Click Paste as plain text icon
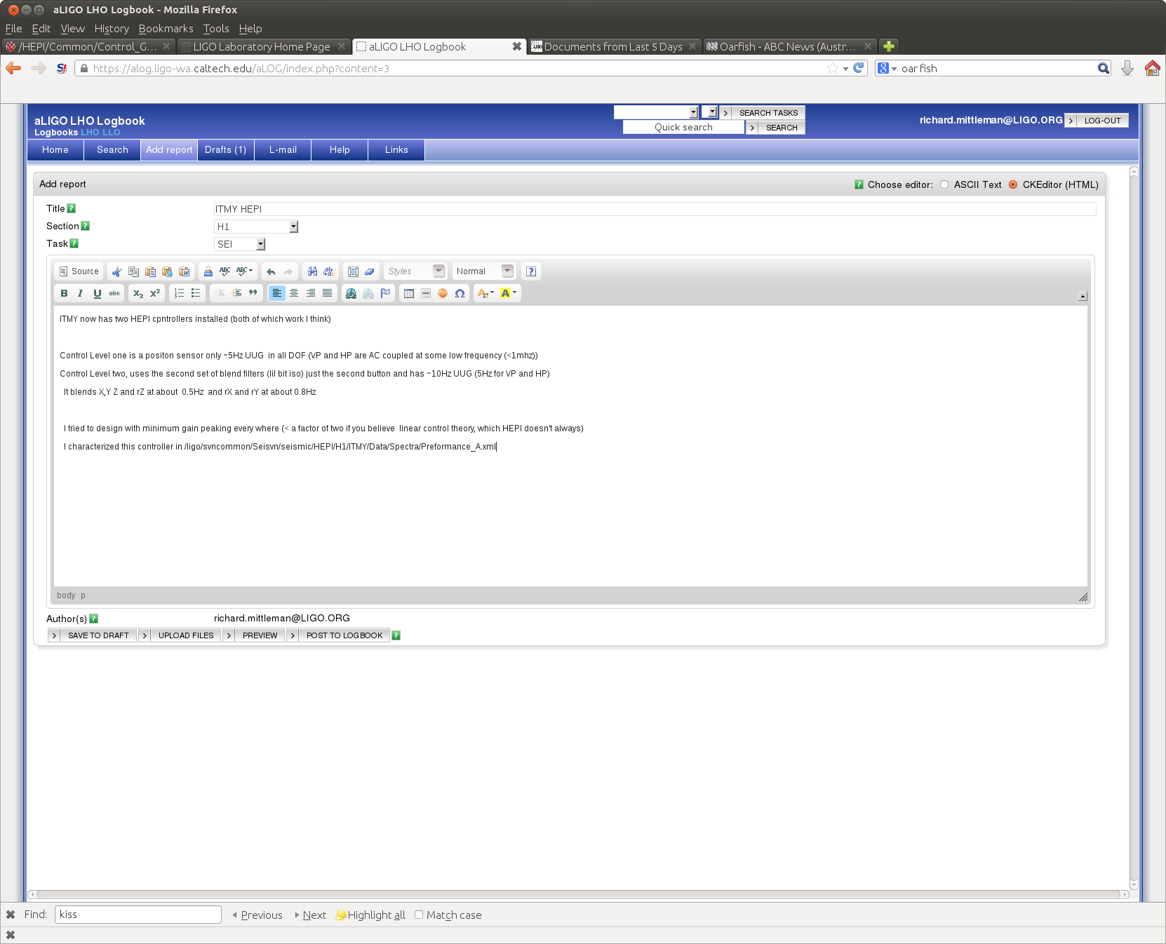Screen dimensions: 1166x944 [x=167, y=271]
